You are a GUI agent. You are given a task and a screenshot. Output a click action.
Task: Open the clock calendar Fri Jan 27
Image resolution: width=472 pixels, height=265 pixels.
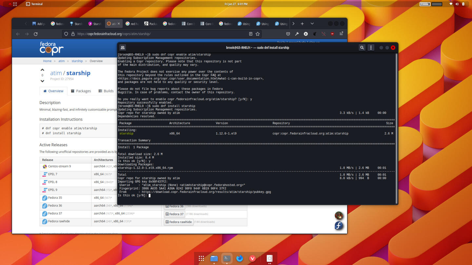pyautogui.click(x=236, y=4)
